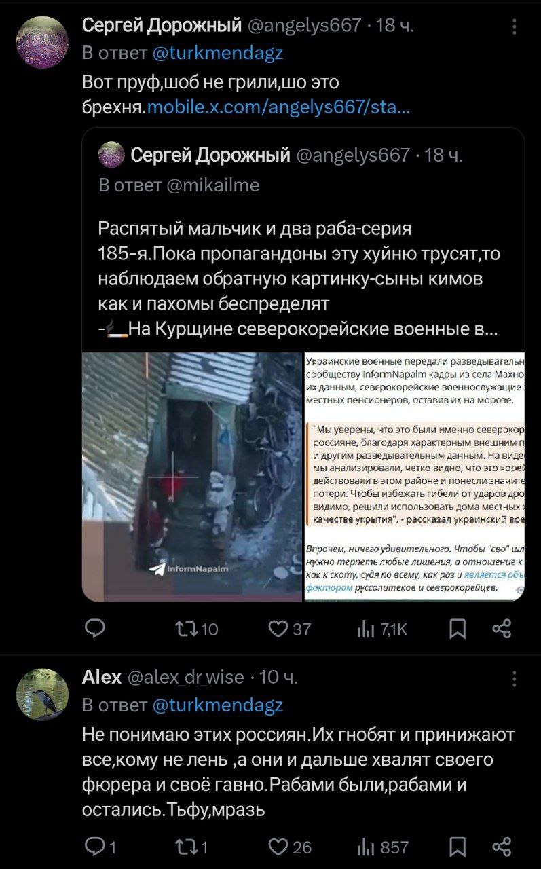The width and height of the screenshot is (541, 869).
Task: Open the quoted tweet article screenshot image
Action: point(414,477)
